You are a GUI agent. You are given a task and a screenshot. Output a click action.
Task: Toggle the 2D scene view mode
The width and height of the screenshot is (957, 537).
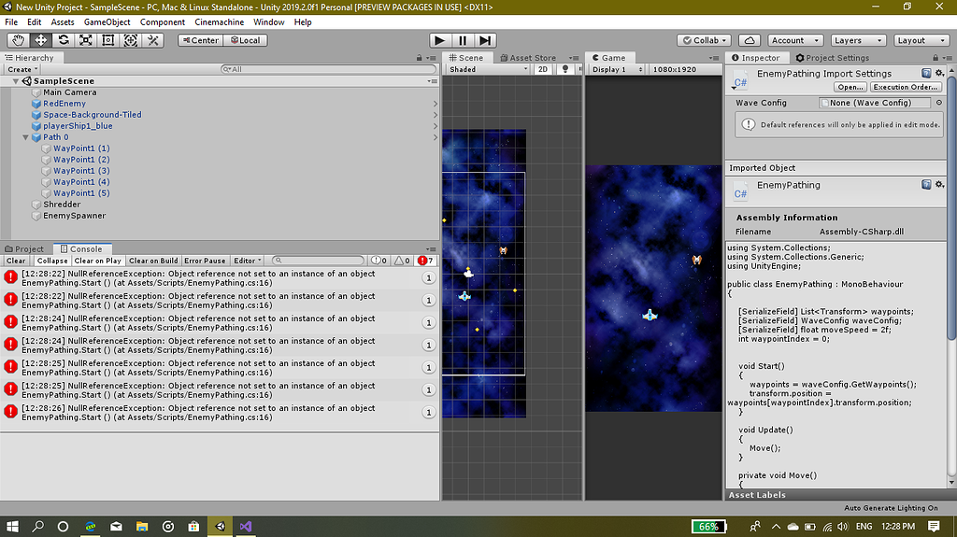click(543, 70)
